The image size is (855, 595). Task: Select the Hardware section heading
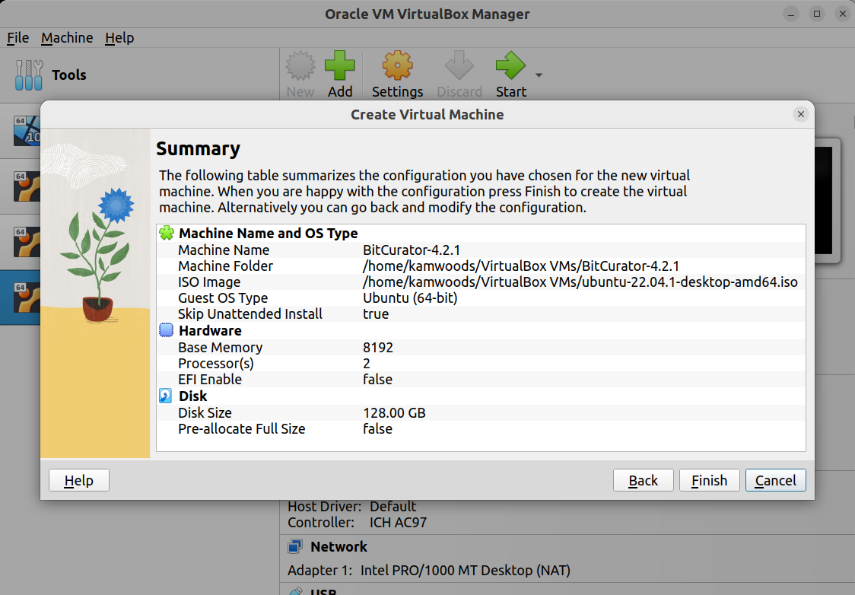(210, 330)
